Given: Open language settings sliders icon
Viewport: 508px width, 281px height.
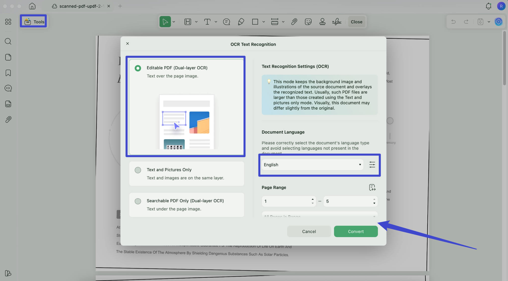Looking at the screenshot, I should coord(372,165).
